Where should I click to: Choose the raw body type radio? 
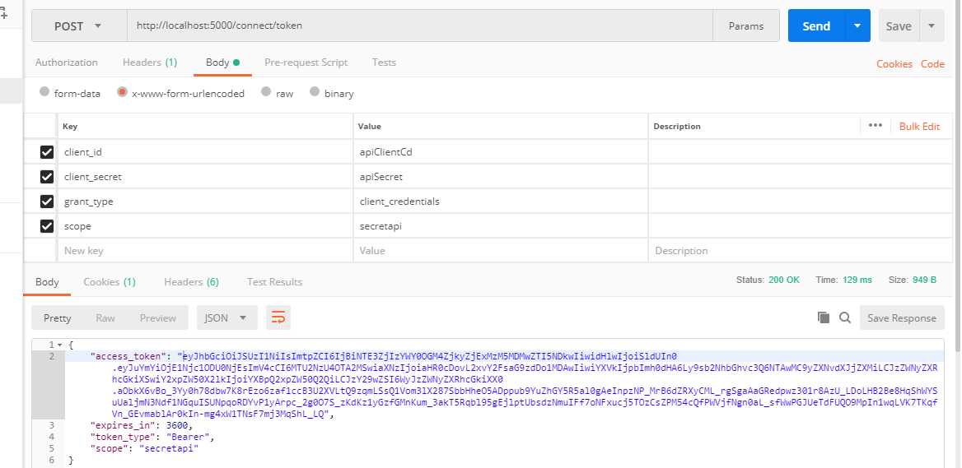[x=266, y=93]
